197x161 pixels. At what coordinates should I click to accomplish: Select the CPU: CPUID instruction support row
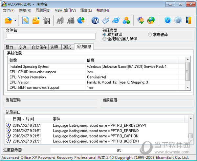click(96, 72)
